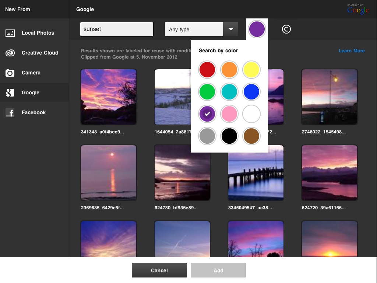Screen dimensions: 377x283
Task: Click the sunset search input field
Action: click(117, 29)
